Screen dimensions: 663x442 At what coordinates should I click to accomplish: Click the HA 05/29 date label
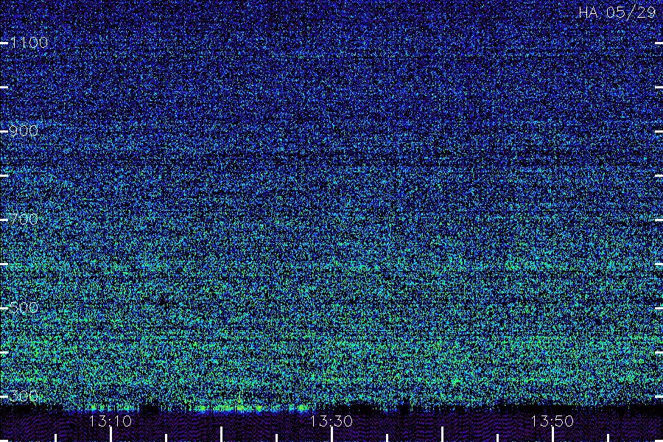click(x=617, y=13)
